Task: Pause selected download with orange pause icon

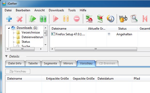Action: click(x=66, y=19)
